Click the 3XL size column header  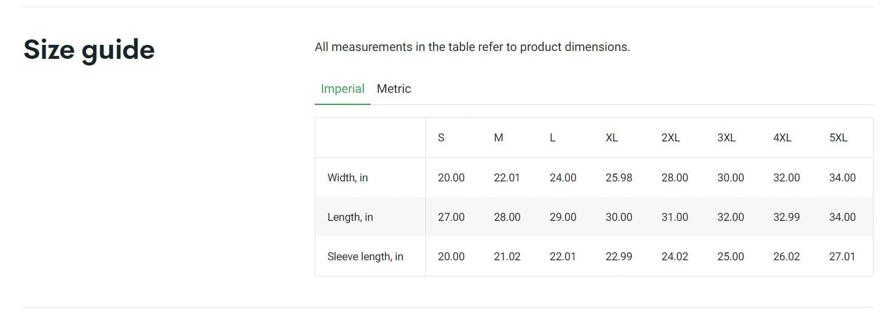726,138
